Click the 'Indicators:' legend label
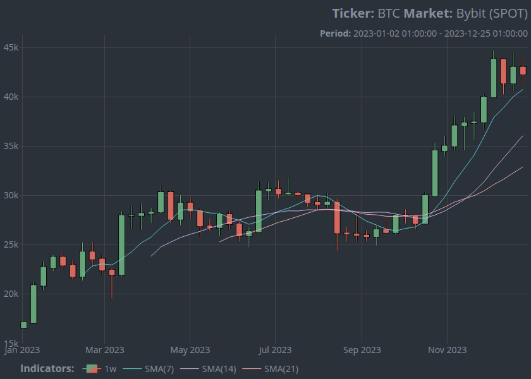531x379 pixels. (47, 368)
